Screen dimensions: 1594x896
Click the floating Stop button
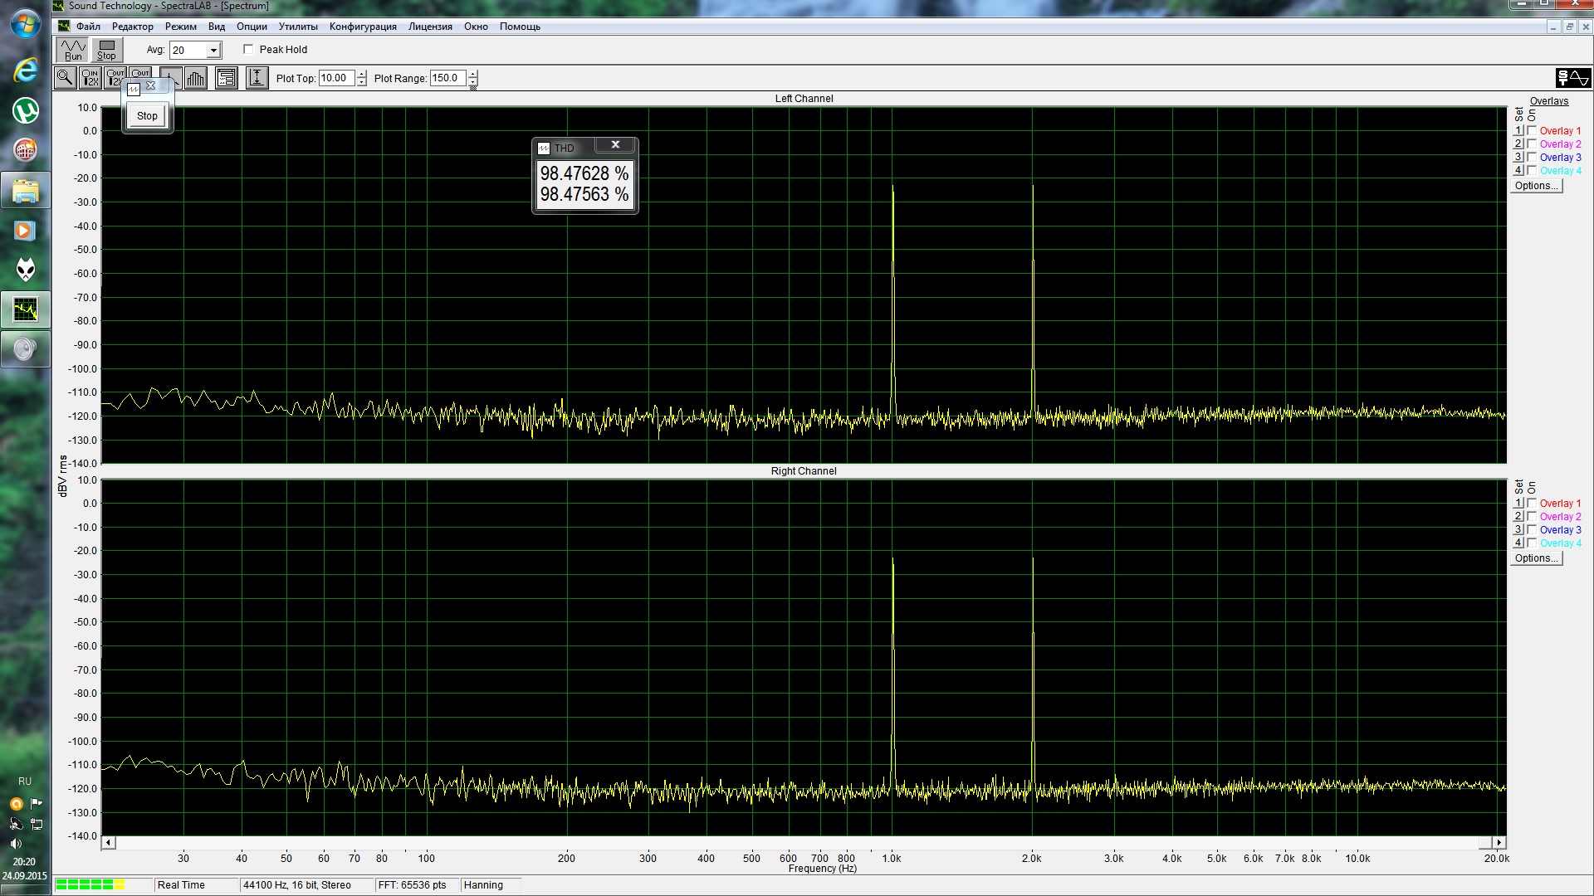(x=147, y=116)
